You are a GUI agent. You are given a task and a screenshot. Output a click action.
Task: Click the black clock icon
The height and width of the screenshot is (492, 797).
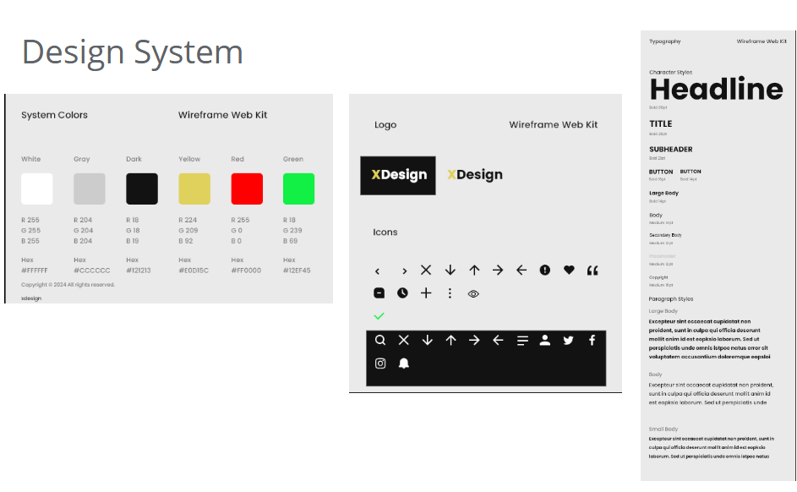pyautogui.click(x=402, y=293)
